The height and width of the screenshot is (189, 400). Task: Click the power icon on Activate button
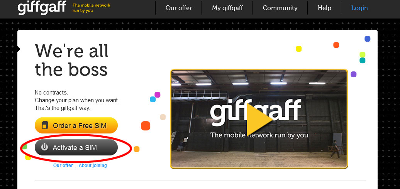(x=45, y=147)
